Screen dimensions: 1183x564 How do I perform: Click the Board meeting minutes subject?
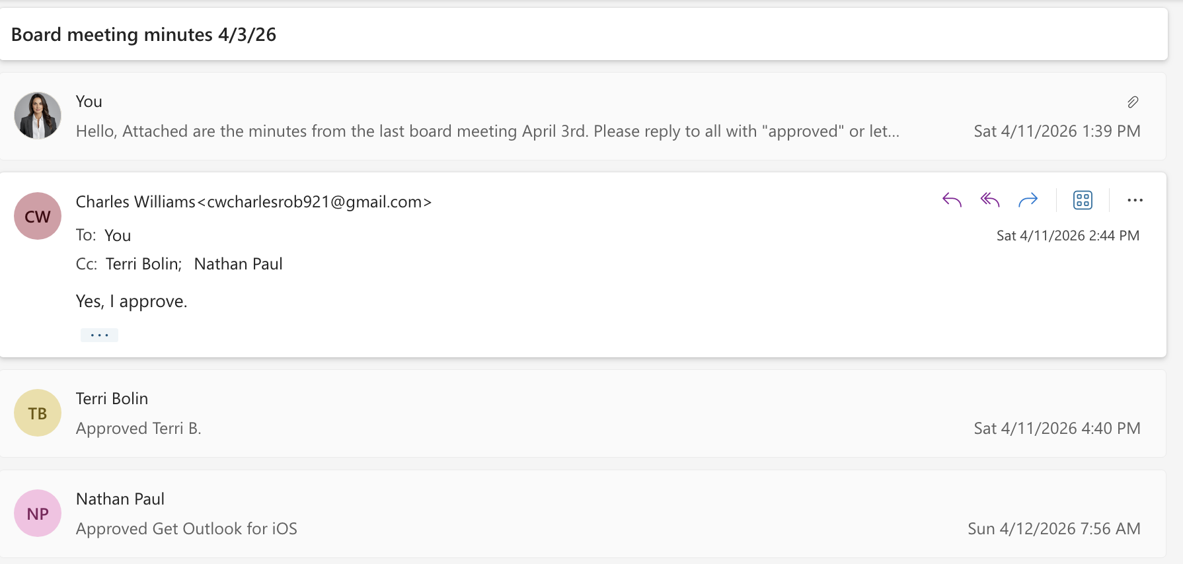(x=143, y=34)
